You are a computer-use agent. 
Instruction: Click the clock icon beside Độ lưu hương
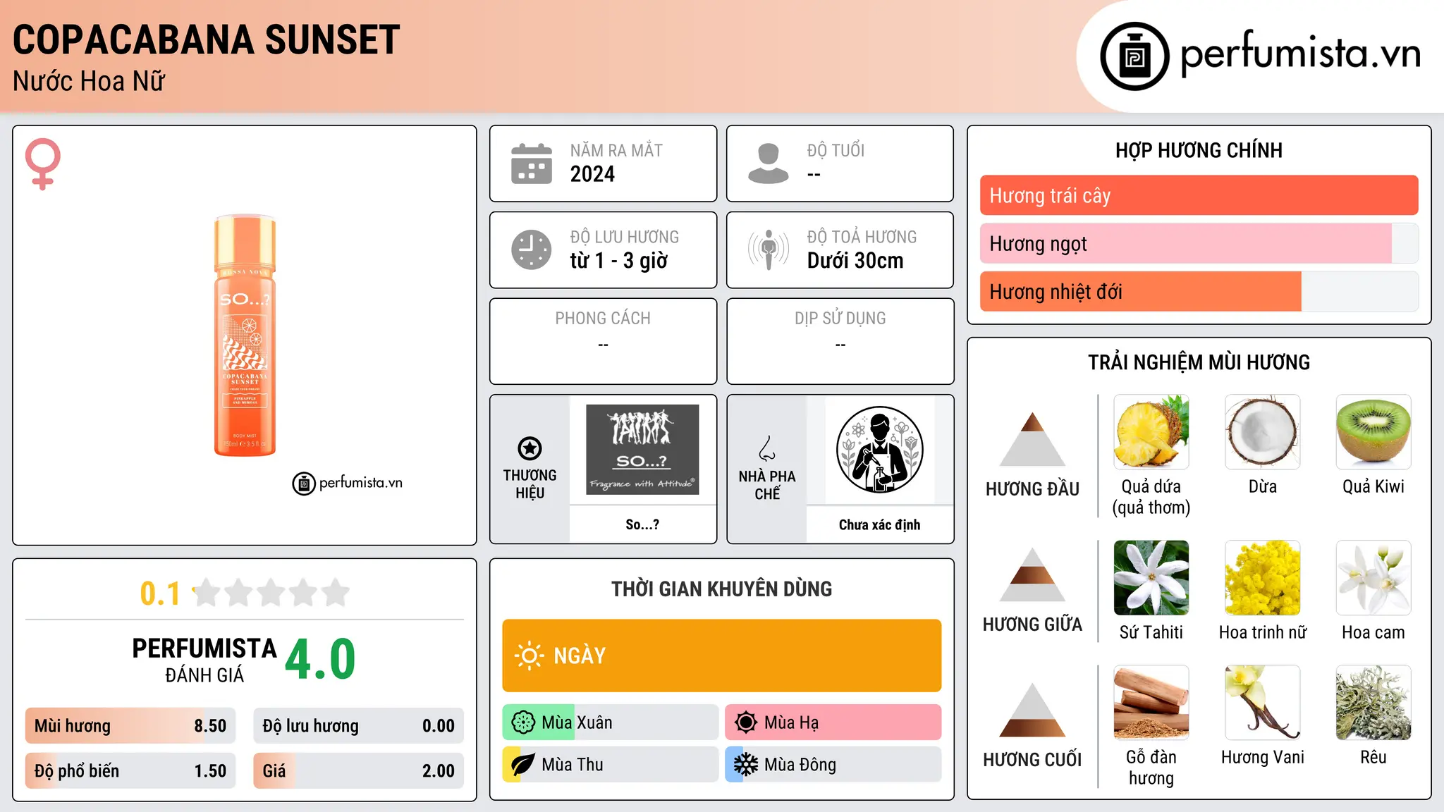(x=532, y=250)
